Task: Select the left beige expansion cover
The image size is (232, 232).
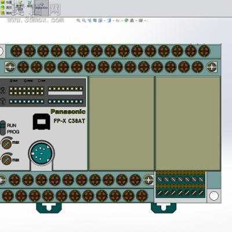Action: (121, 124)
